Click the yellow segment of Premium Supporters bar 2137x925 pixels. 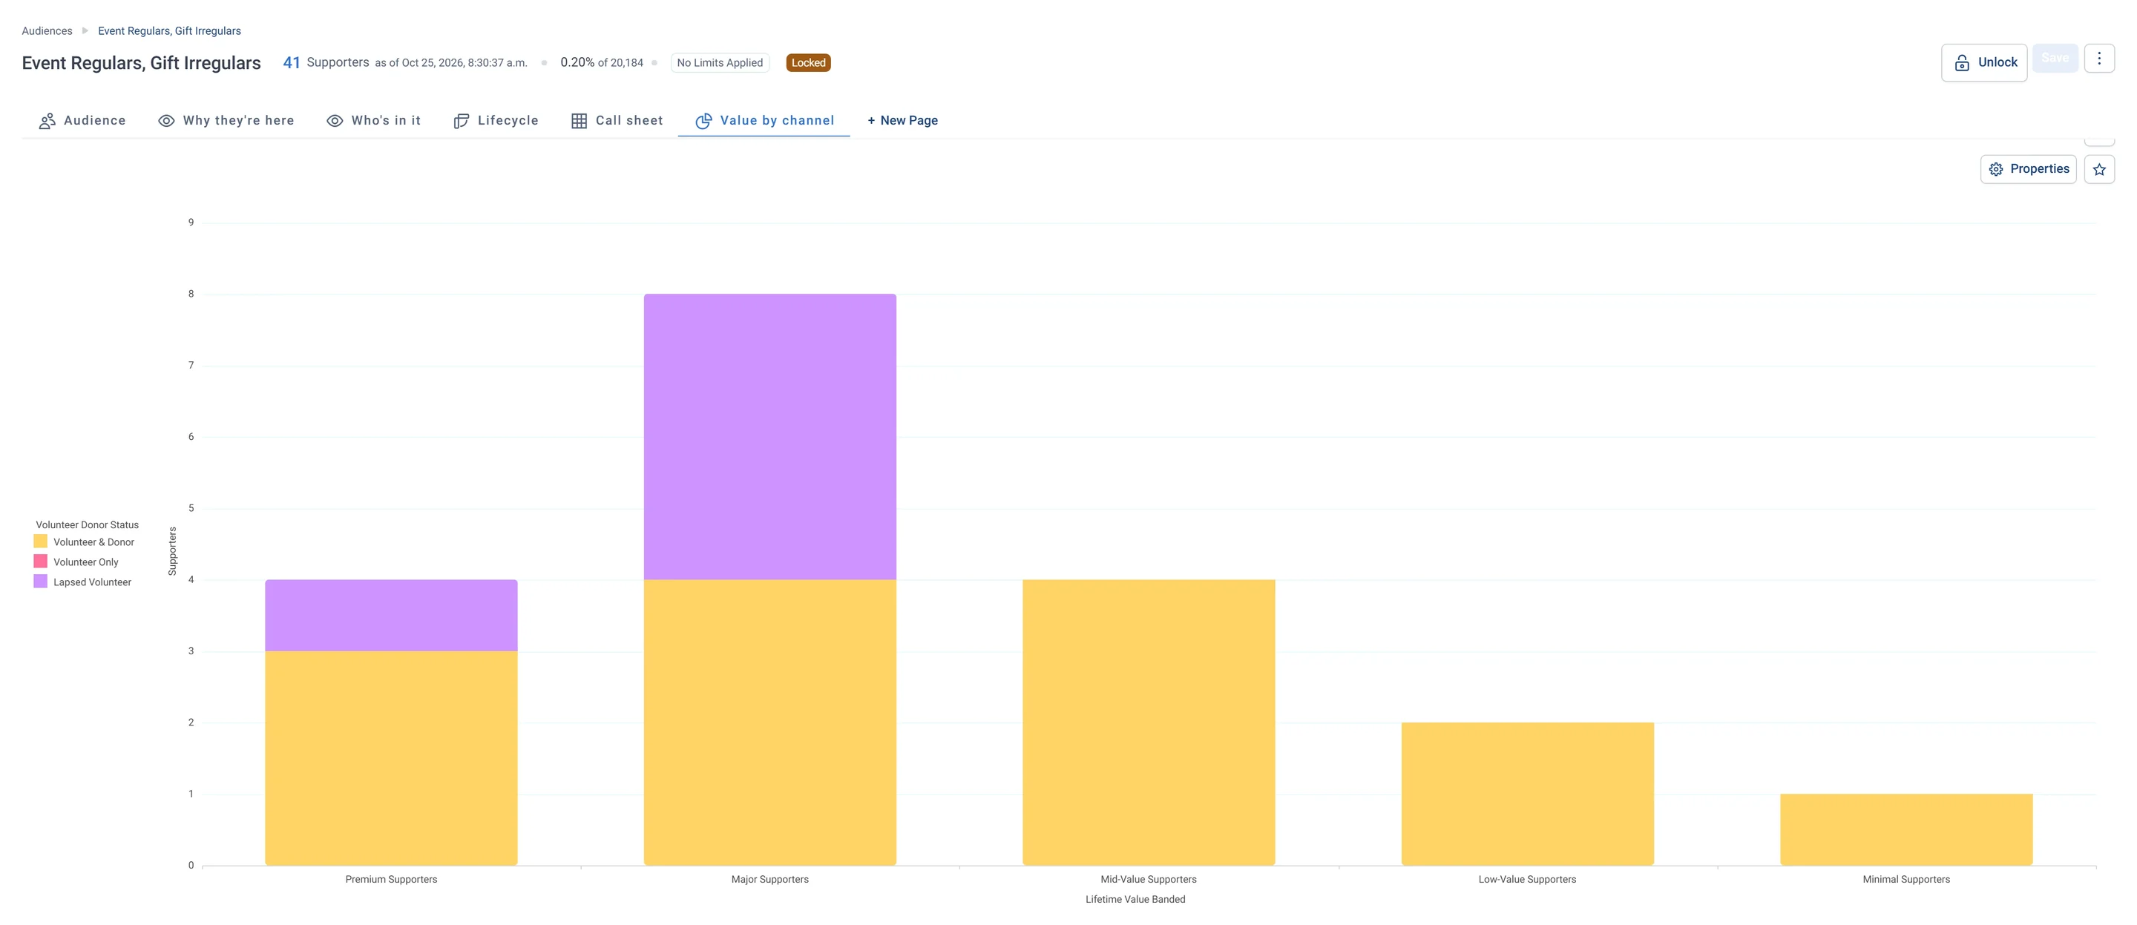coord(391,758)
